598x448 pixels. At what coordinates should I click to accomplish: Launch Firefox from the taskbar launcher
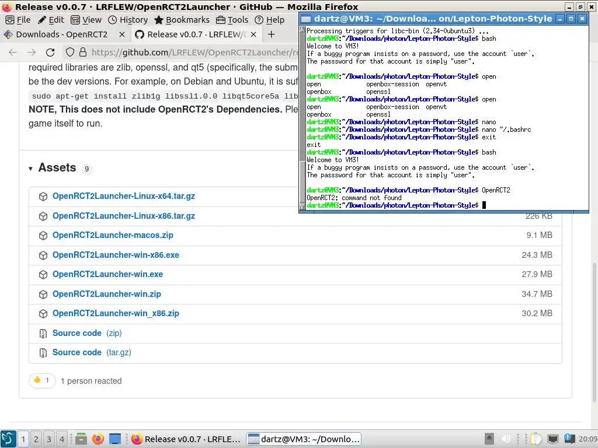pos(98,439)
